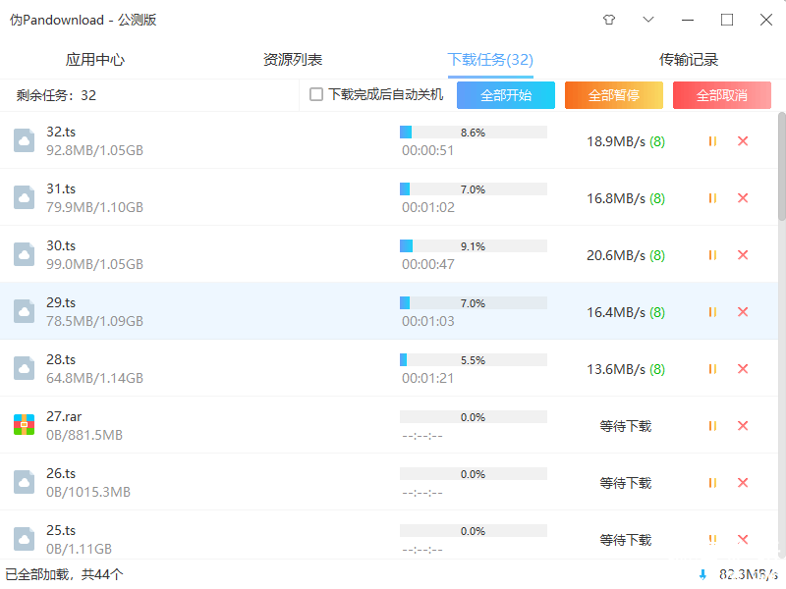786x589 pixels.
Task: Click size text 0B/881.5MB of 27.rar
Action: click(x=84, y=435)
